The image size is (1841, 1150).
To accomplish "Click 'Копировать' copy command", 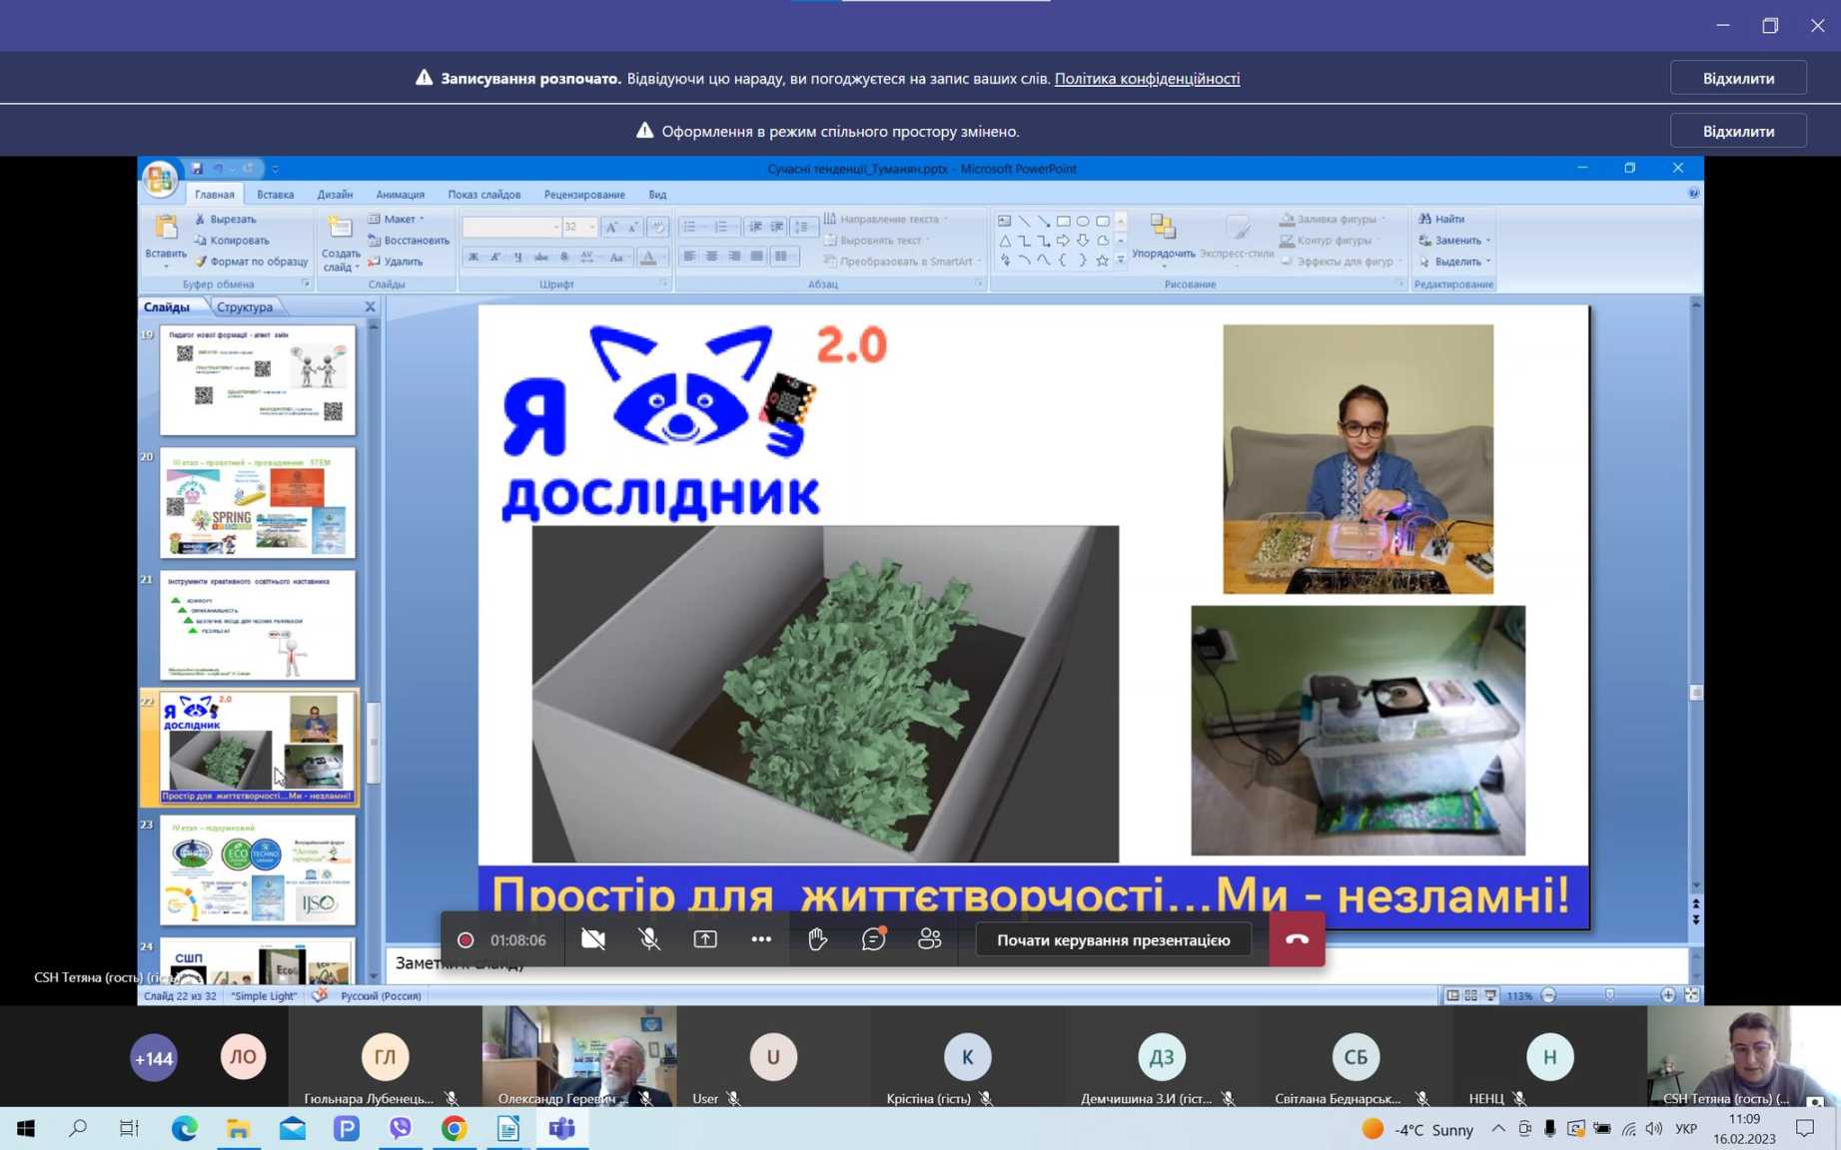I will (231, 240).
